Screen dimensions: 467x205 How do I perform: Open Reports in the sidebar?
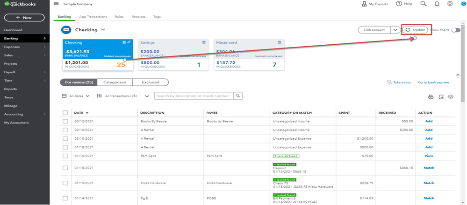pos(10,89)
